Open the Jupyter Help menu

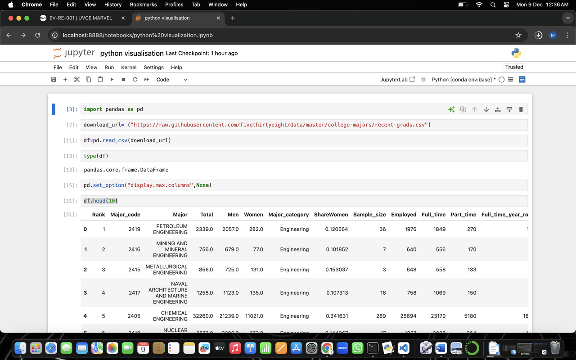(176, 67)
